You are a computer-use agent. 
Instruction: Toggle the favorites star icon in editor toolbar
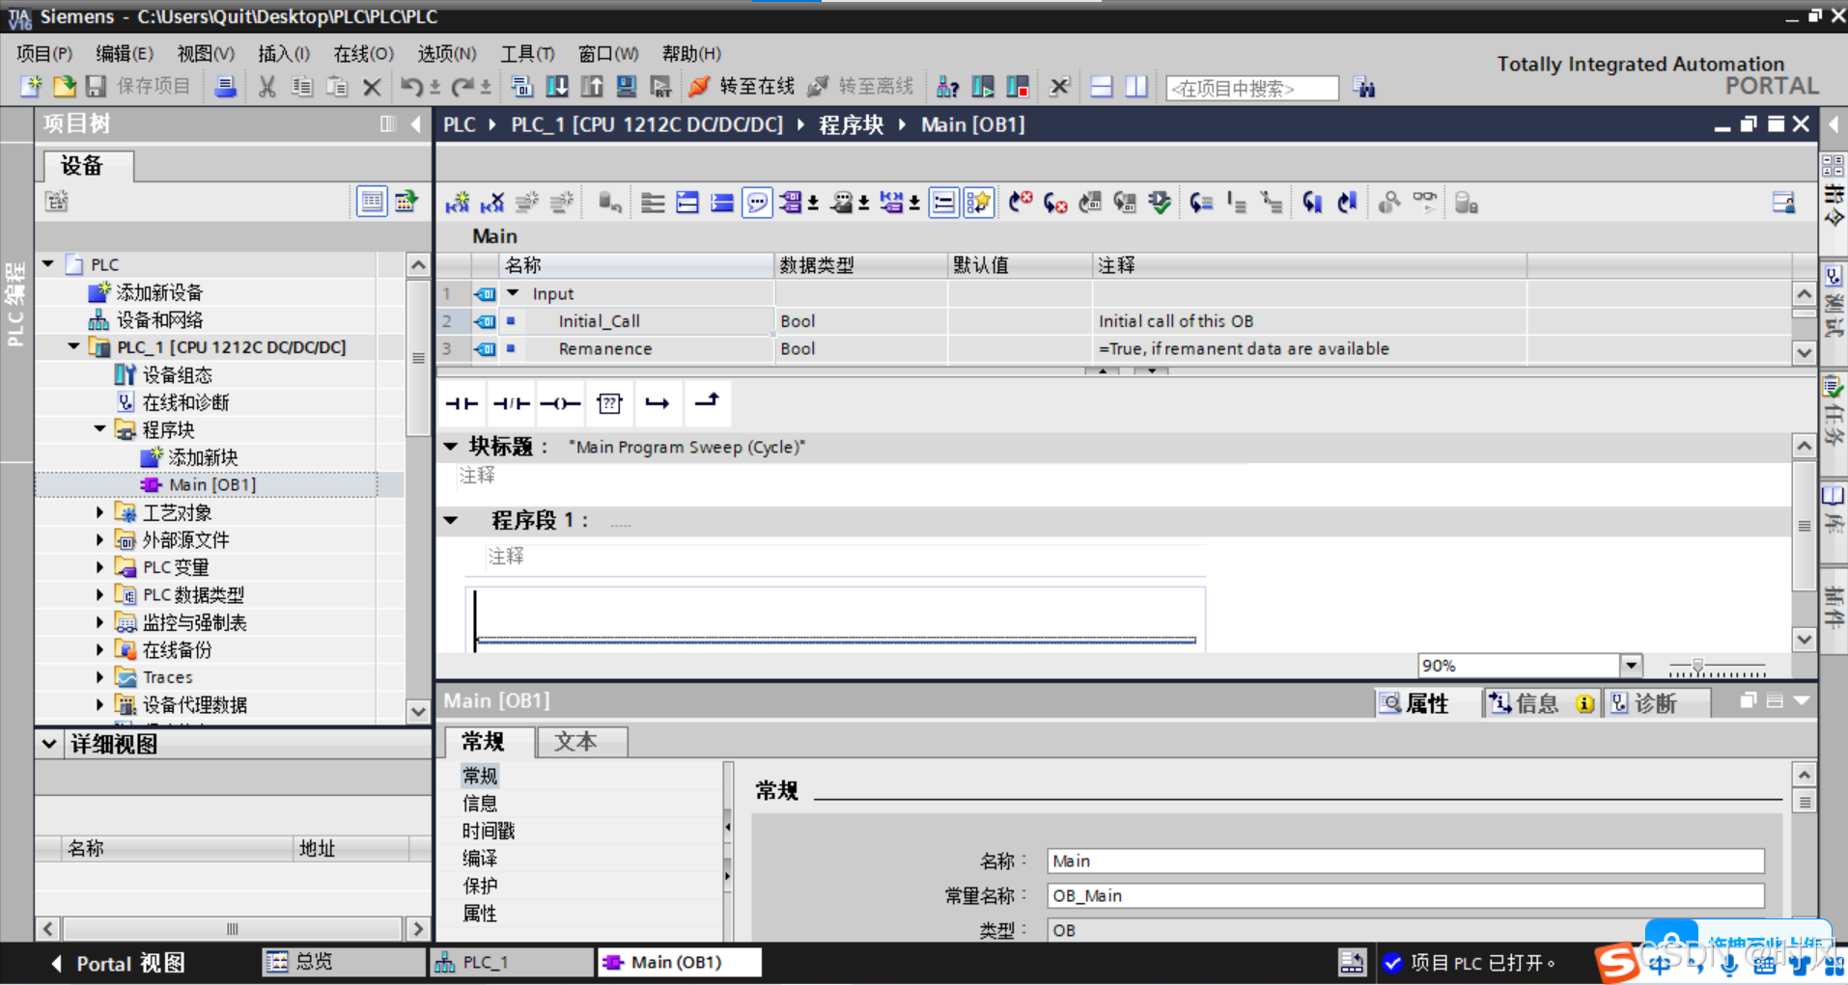pos(978,203)
